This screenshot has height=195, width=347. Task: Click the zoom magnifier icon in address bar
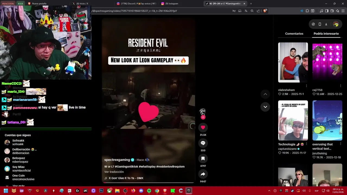252,11
